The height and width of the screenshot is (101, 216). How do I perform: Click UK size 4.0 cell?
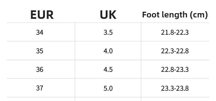pyautogui.click(x=108, y=51)
